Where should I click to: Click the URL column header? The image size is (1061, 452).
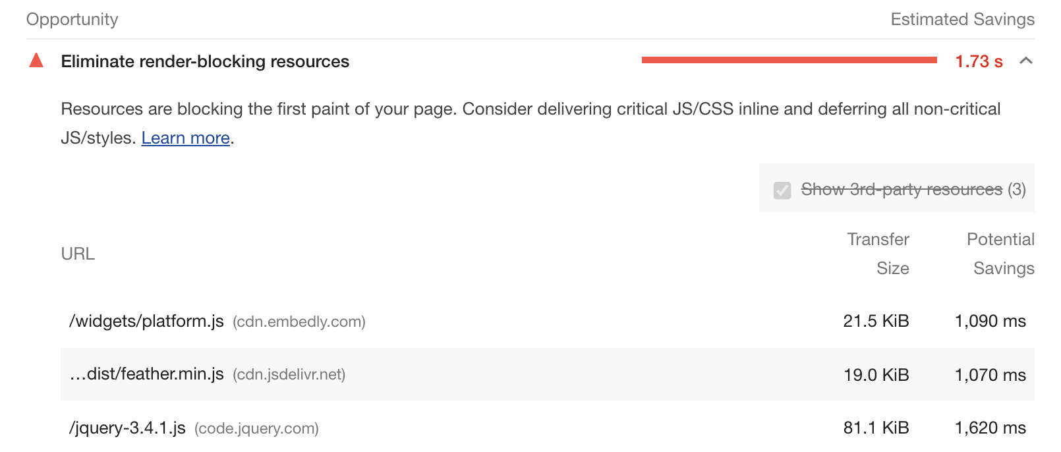click(78, 254)
